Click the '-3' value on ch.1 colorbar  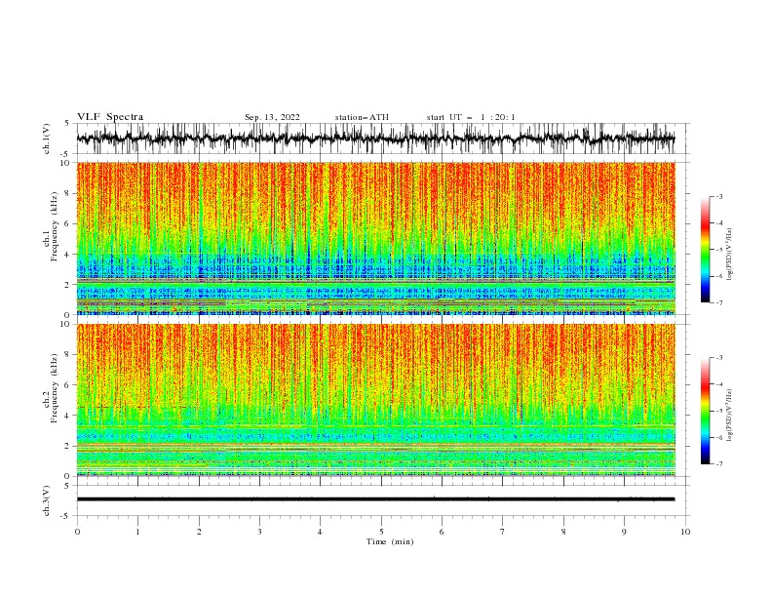(x=718, y=196)
